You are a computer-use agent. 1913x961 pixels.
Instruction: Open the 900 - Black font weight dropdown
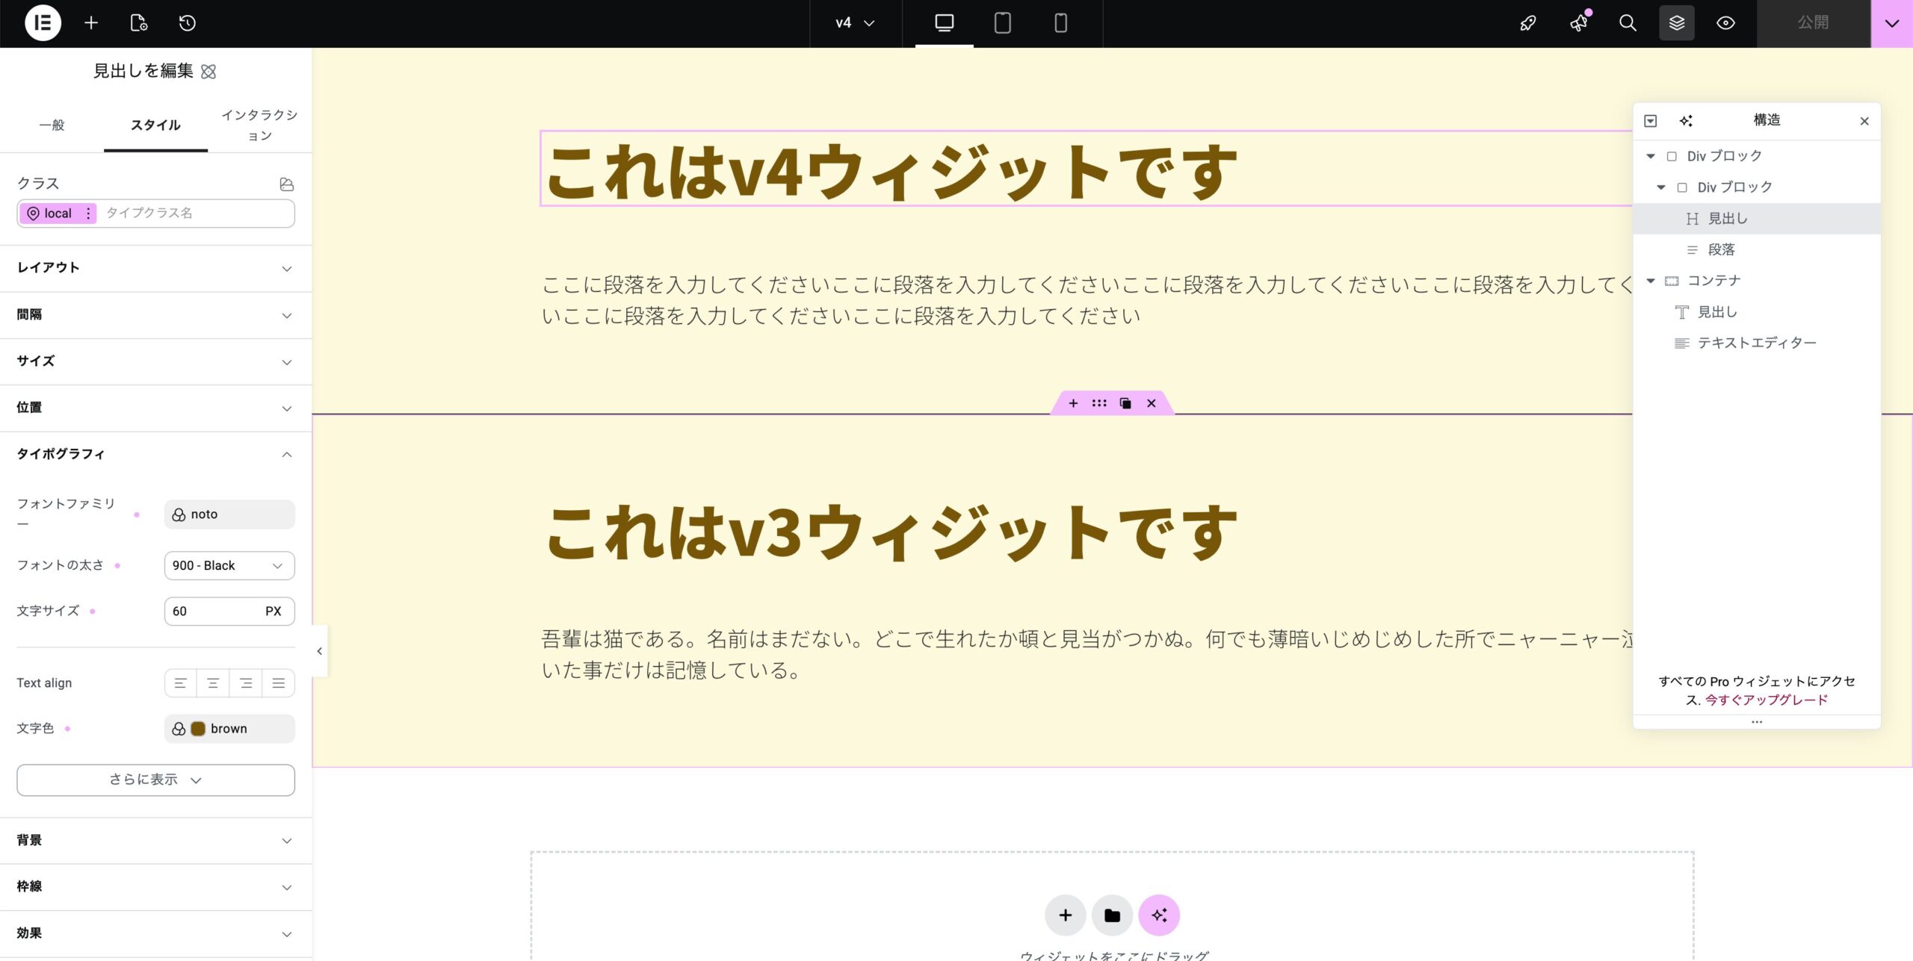(x=229, y=565)
